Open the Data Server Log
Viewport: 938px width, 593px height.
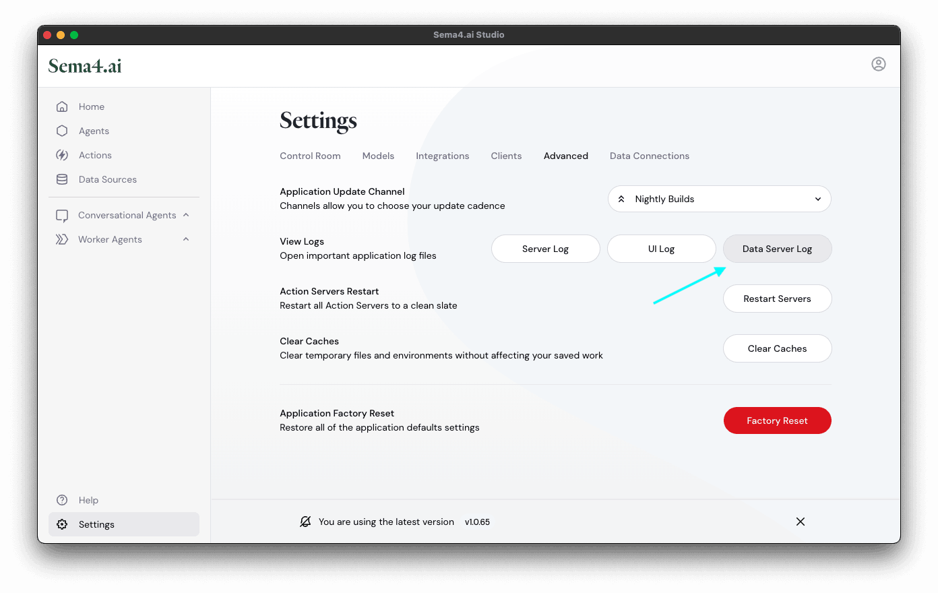pyautogui.click(x=777, y=249)
